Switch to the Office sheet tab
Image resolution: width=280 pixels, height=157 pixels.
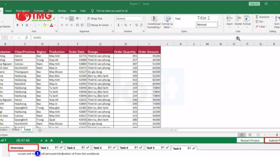pyautogui.click(x=15, y=130)
